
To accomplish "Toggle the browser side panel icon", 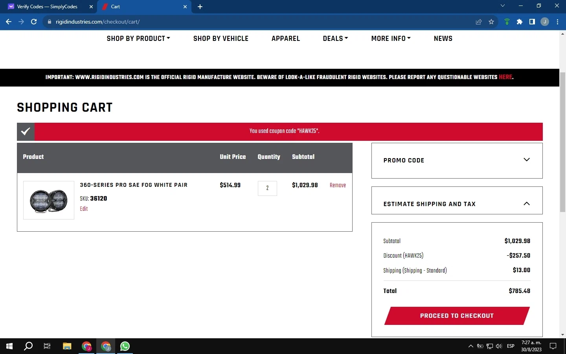I will pos(532,22).
